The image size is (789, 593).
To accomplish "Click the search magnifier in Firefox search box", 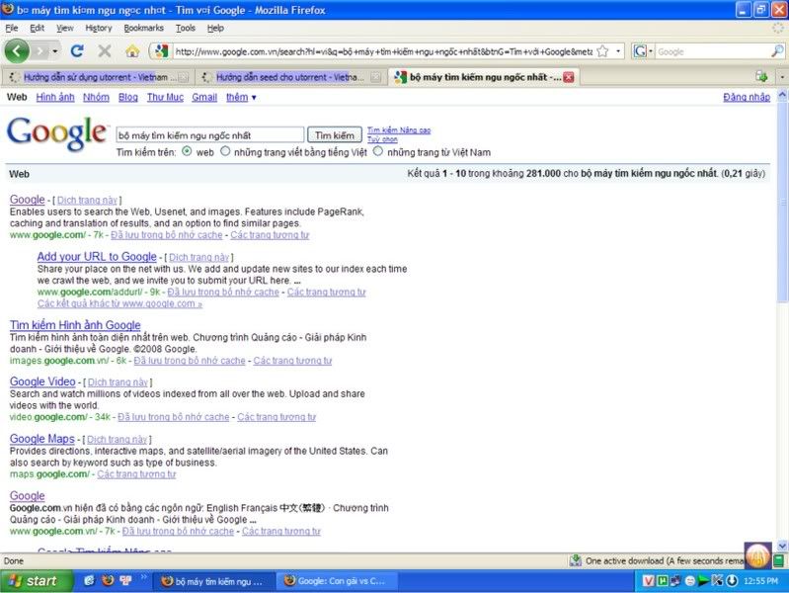I will point(778,51).
